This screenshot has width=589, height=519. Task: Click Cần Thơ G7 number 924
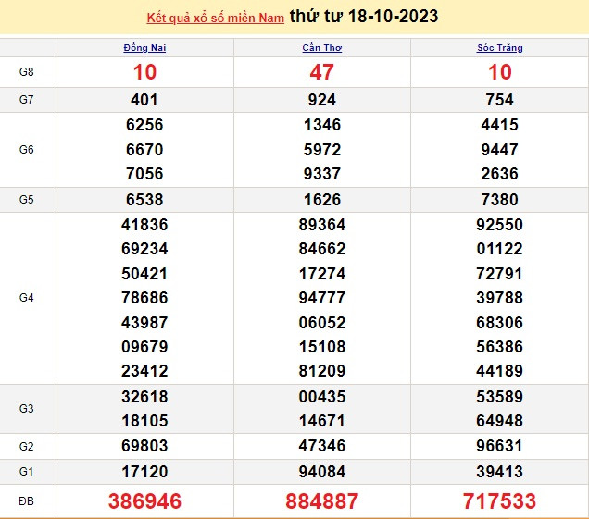click(322, 100)
